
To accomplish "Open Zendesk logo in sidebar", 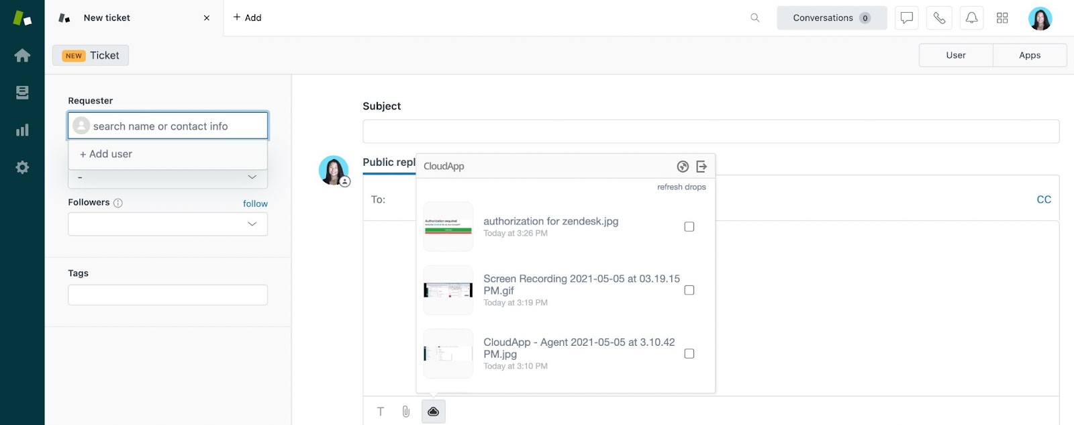I will coord(22,18).
